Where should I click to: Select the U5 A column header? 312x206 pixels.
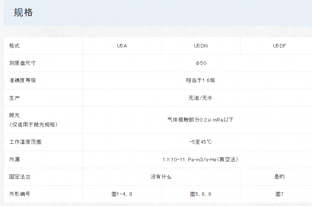click(122, 46)
